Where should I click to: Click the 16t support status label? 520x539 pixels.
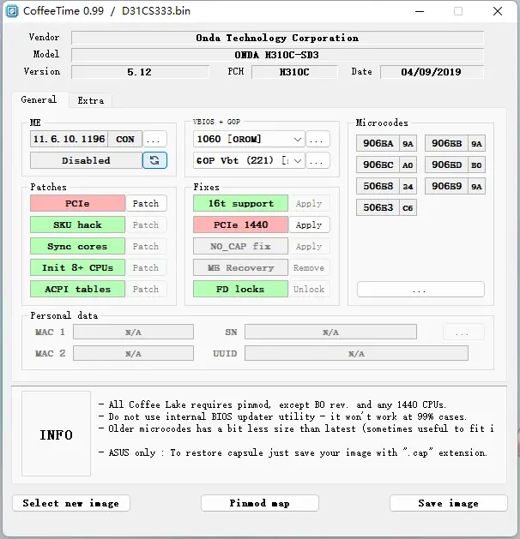coord(240,203)
